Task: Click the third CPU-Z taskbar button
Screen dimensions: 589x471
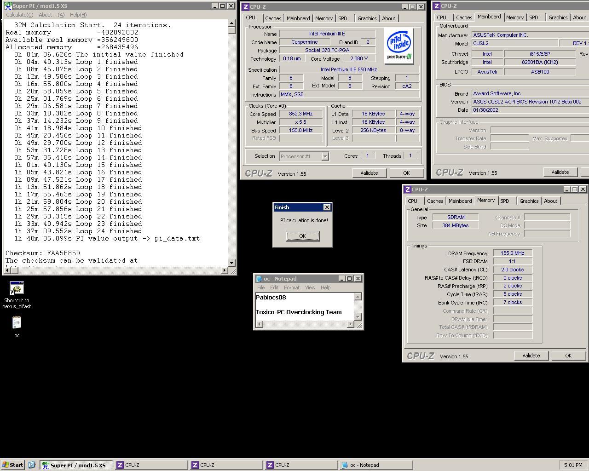Action: 301,465
